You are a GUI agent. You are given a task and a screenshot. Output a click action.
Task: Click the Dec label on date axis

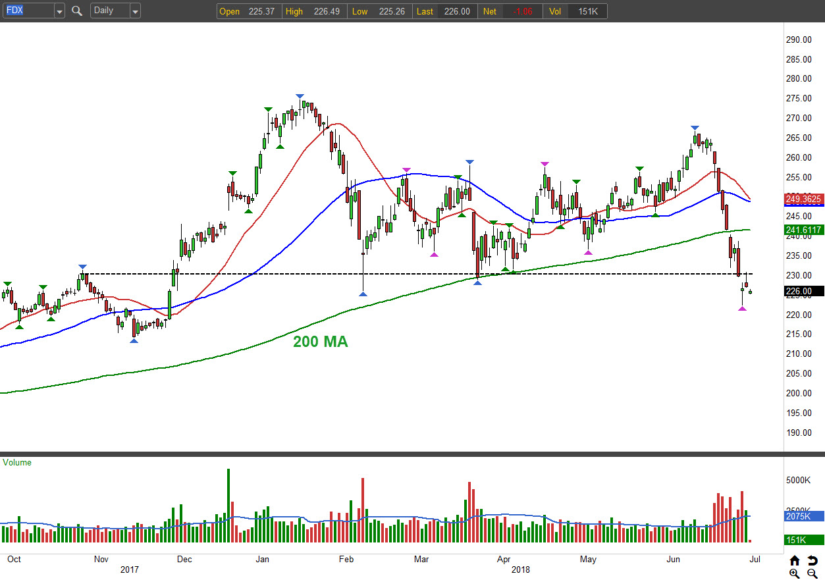[184, 560]
